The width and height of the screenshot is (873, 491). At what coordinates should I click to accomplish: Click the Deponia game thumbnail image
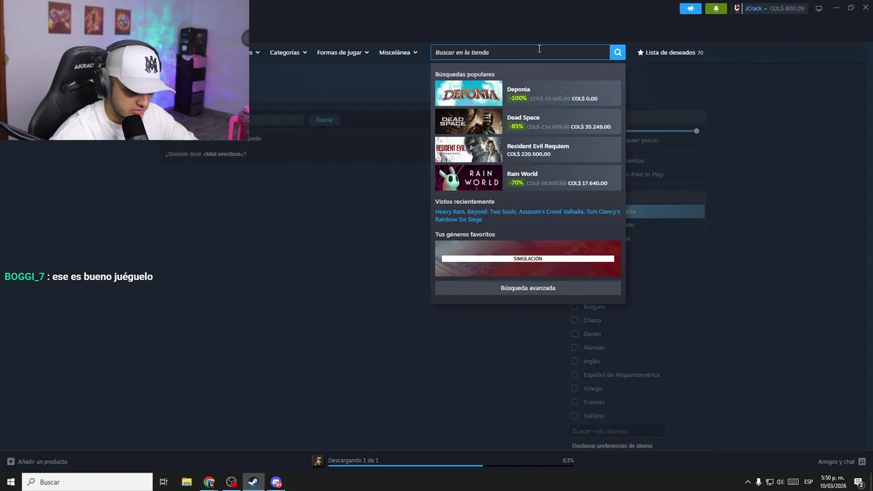469,93
